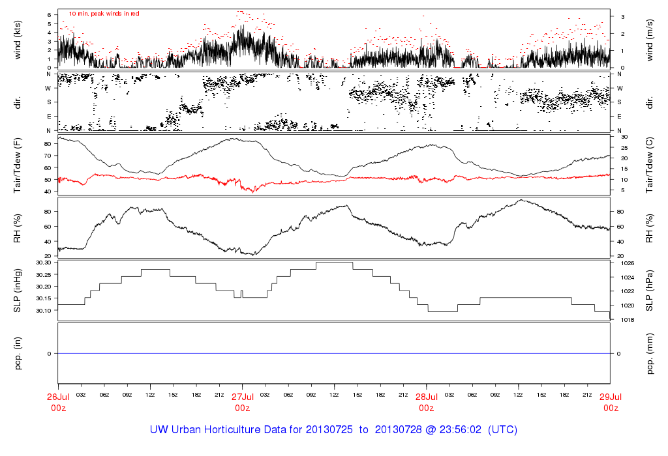This screenshot has height=456, width=668.
Task: Select the red '29Jul 00z' date label
Action: tap(611, 403)
